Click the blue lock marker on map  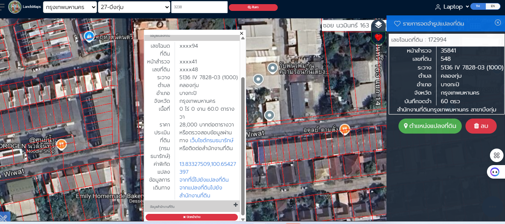click(x=89, y=36)
